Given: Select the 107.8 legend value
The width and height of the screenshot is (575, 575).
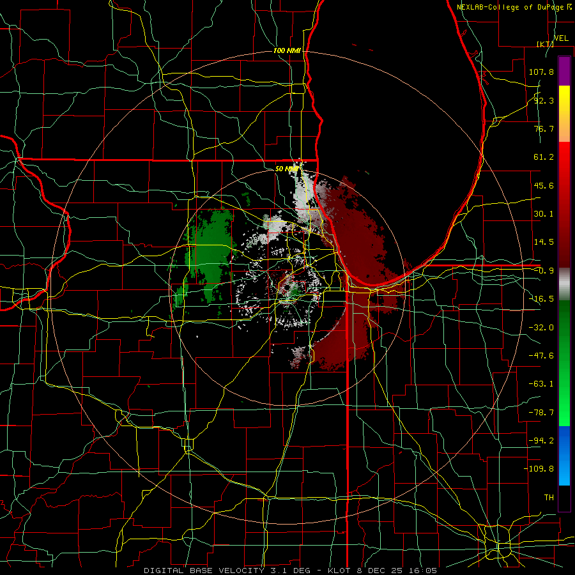Looking at the screenshot, I should pos(541,72).
